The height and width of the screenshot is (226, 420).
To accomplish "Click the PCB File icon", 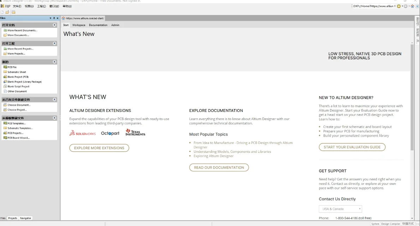I will tap(5, 67).
